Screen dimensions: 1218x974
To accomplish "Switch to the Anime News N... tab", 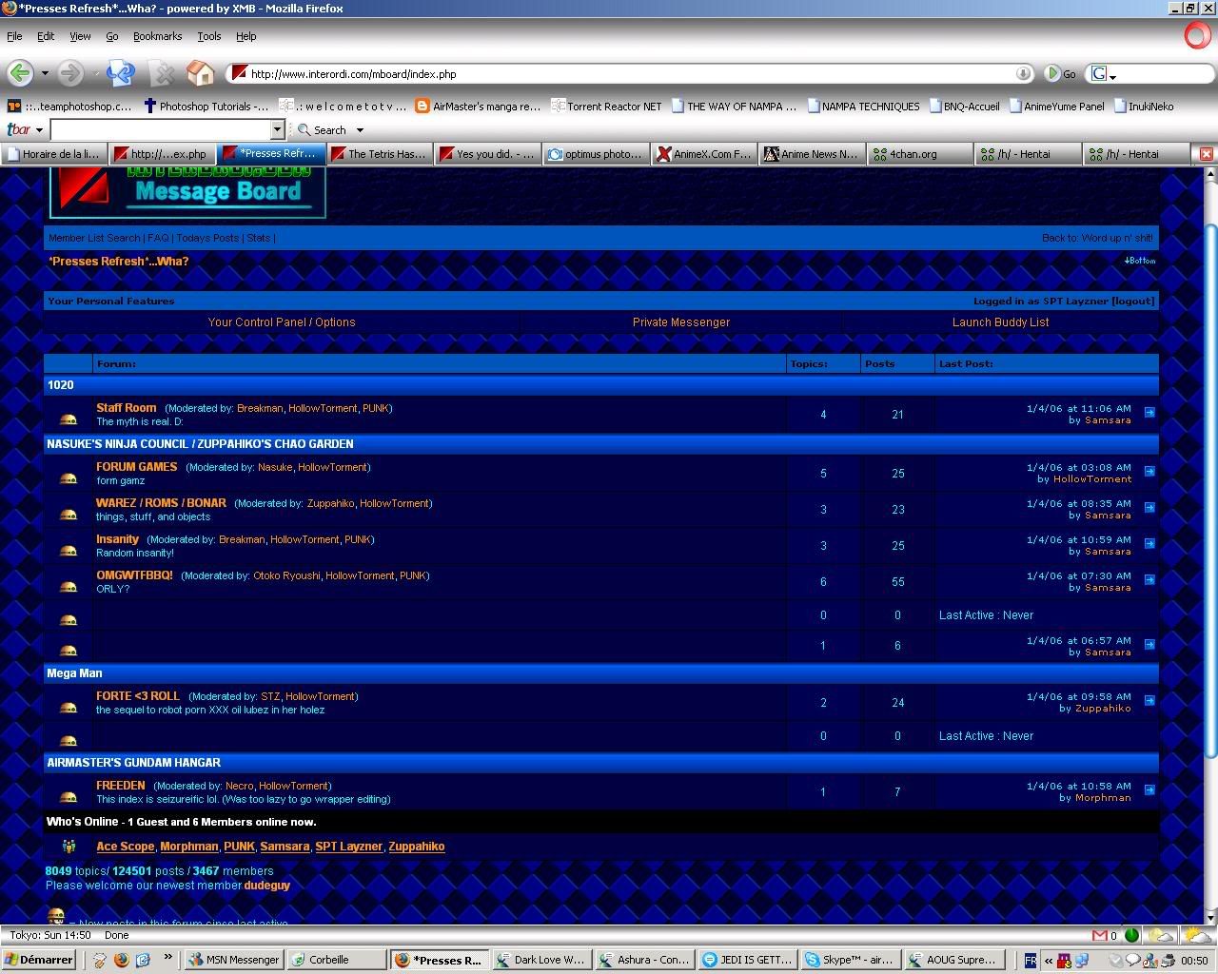I will point(814,153).
